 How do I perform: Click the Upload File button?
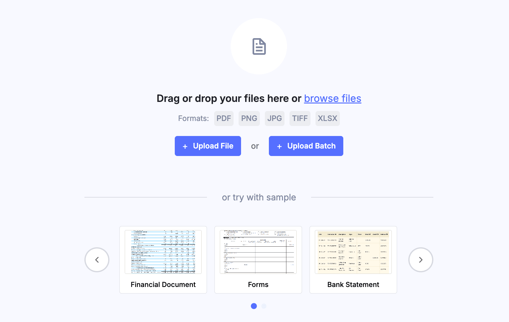click(208, 146)
